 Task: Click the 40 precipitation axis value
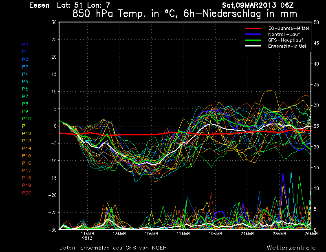316,64
